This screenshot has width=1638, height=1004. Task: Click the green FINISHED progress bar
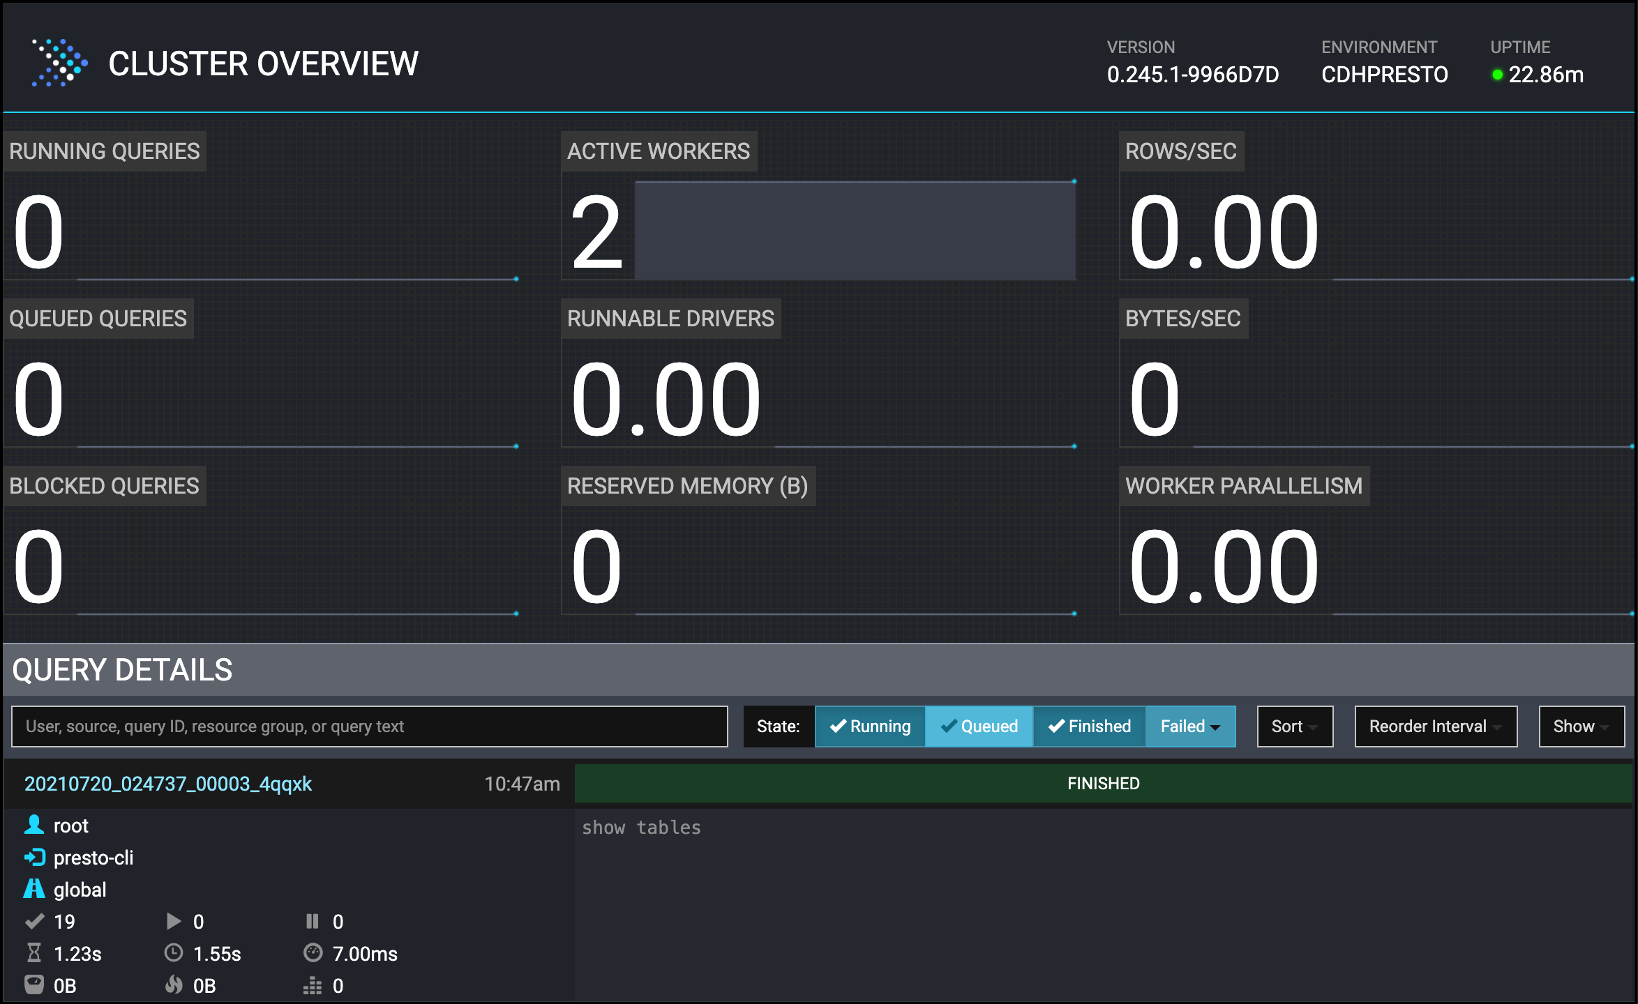tap(1103, 784)
